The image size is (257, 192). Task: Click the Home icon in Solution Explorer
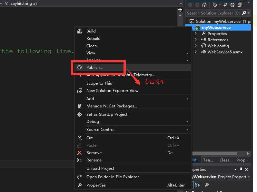pos(204,5)
